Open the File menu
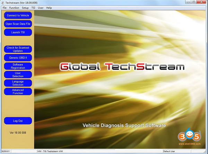 5,8
